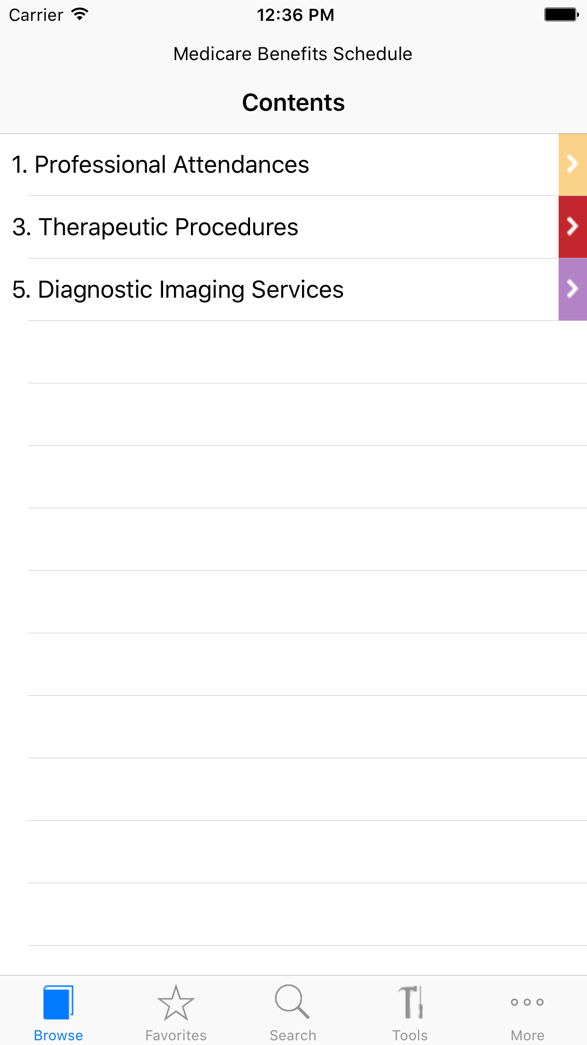Screen dimensions: 587x1045
Task: Open the Favorites star icon
Action: pos(176,1002)
